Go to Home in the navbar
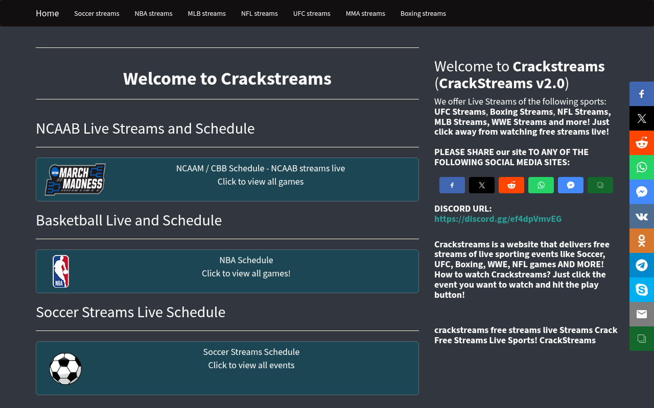The image size is (654, 408). click(48, 13)
